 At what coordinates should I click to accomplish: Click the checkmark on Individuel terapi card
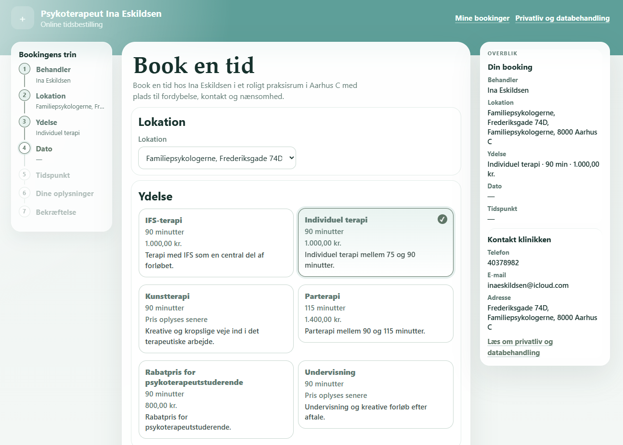tap(442, 219)
